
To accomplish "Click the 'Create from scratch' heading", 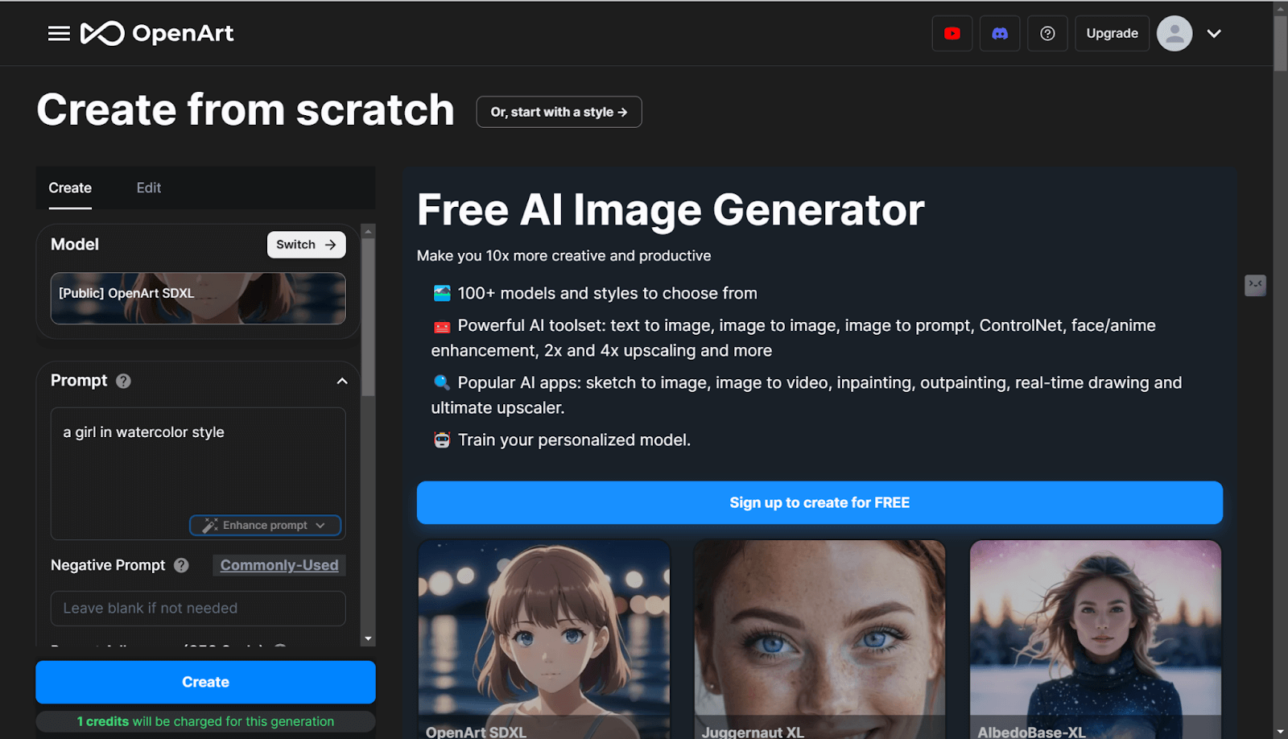I will (246, 109).
